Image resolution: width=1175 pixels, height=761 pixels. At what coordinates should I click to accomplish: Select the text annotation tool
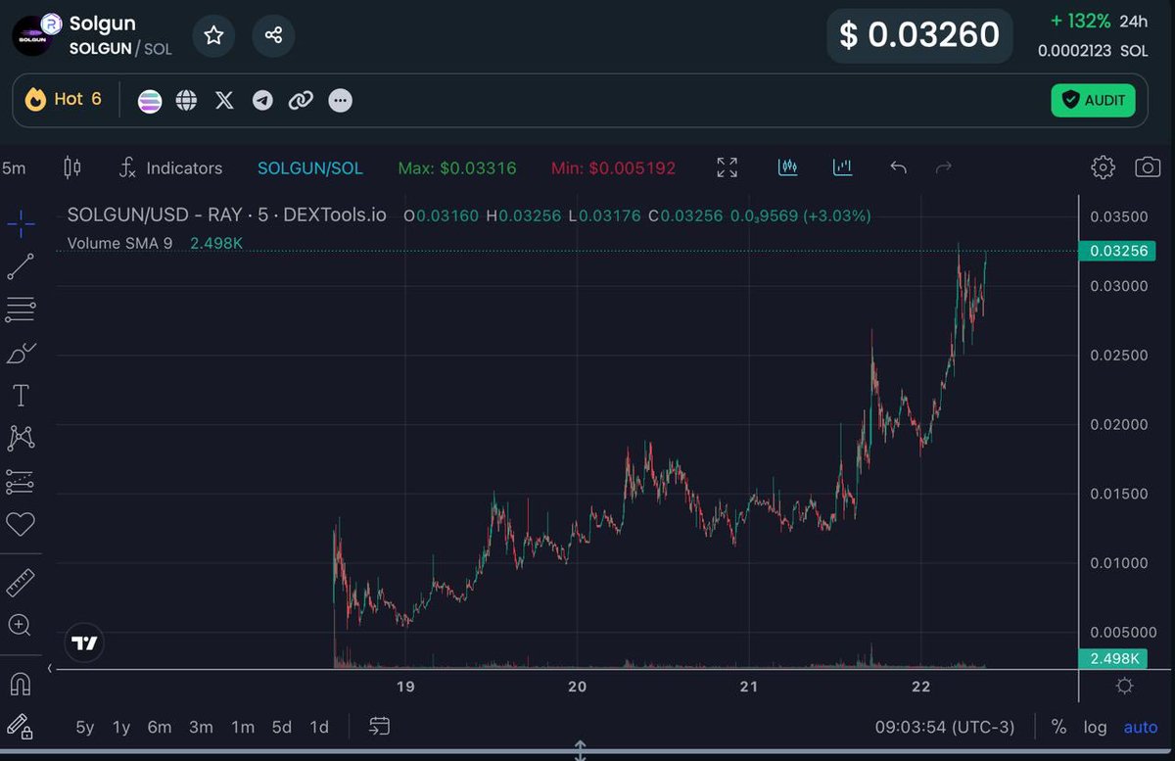coord(21,396)
